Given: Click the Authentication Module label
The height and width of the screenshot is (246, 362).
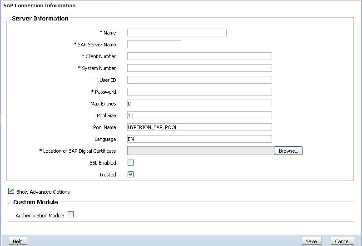Looking at the screenshot, I should [x=40, y=216].
